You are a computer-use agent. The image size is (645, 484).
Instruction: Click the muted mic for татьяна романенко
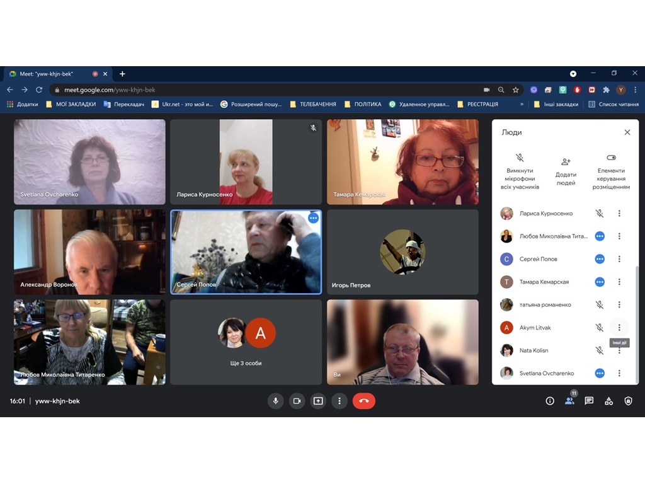click(600, 304)
